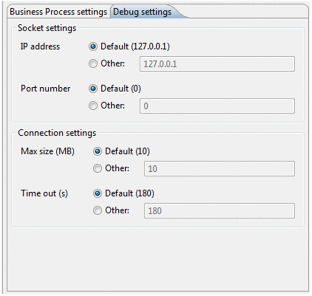312x296 pixels.
Task: Choose the Other option for IP address
Action: tap(93, 64)
